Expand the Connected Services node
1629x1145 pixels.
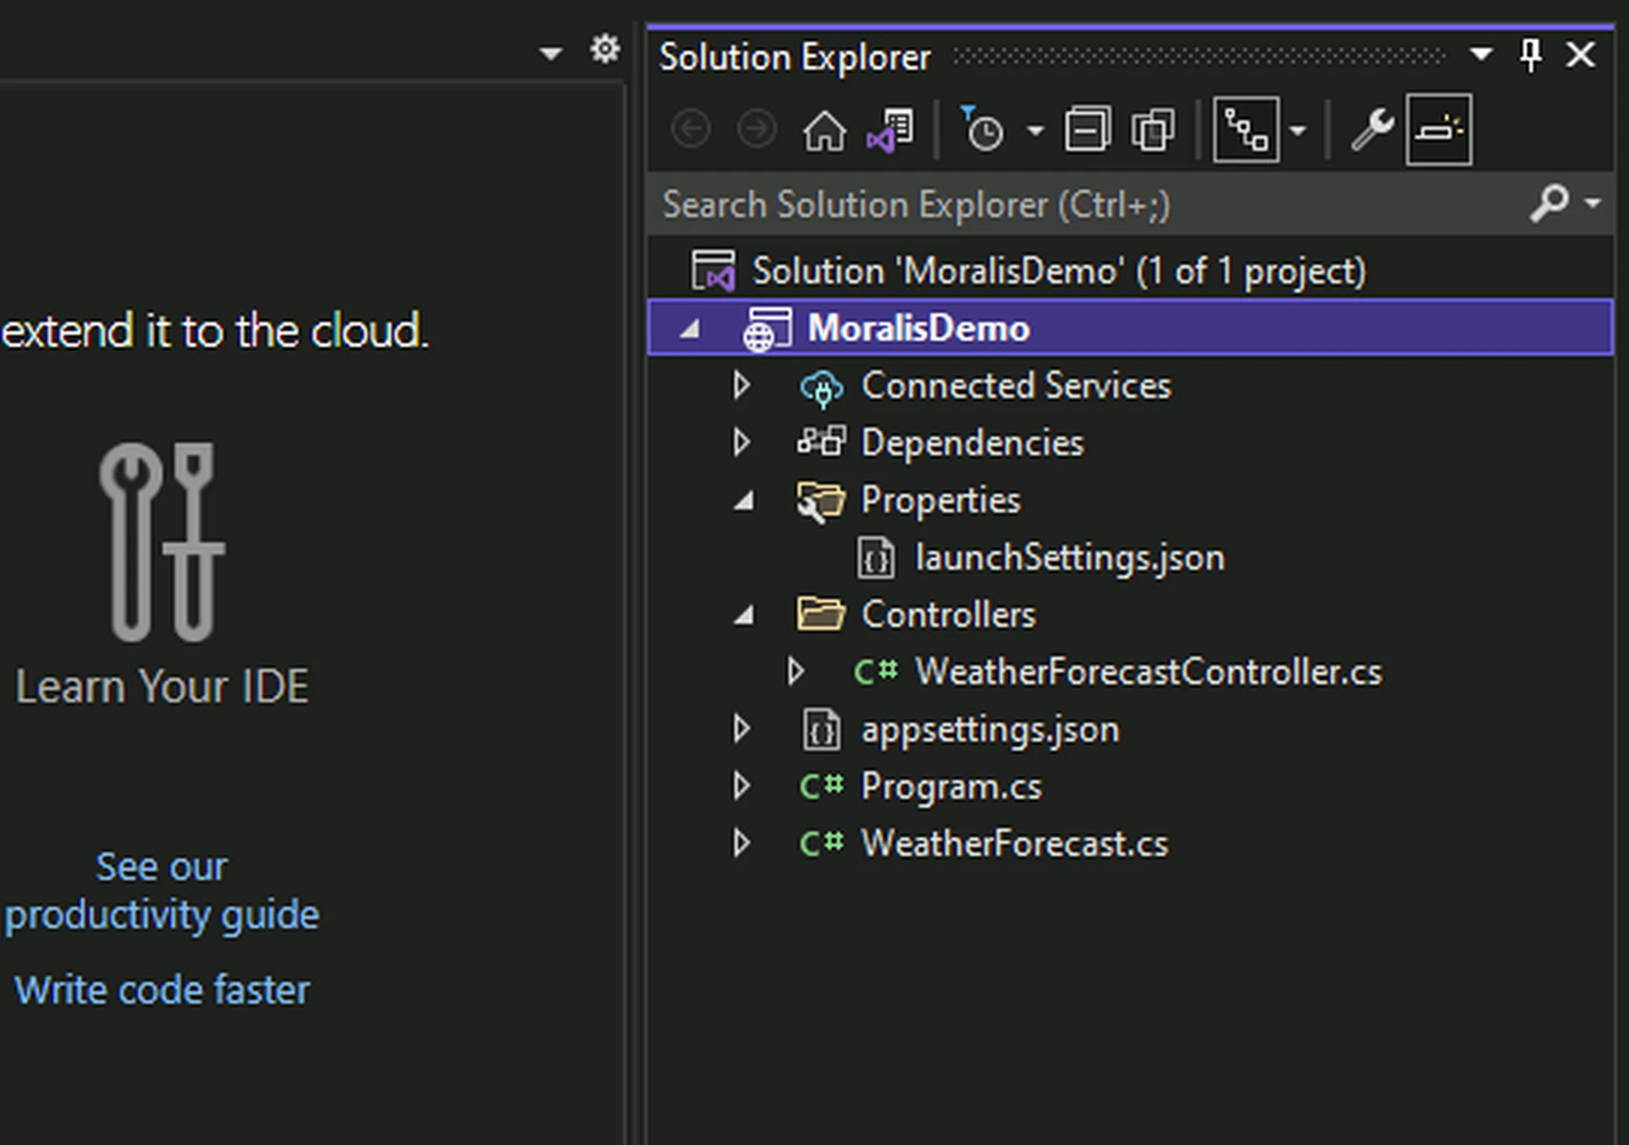tap(741, 385)
